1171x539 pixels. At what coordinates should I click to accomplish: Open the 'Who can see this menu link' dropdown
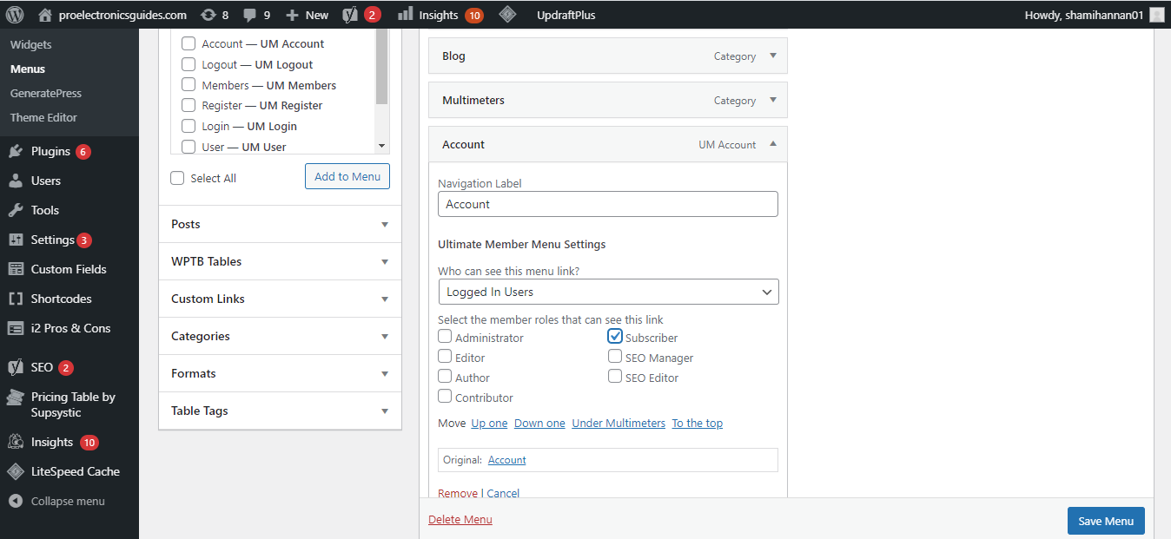(x=608, y=292)
